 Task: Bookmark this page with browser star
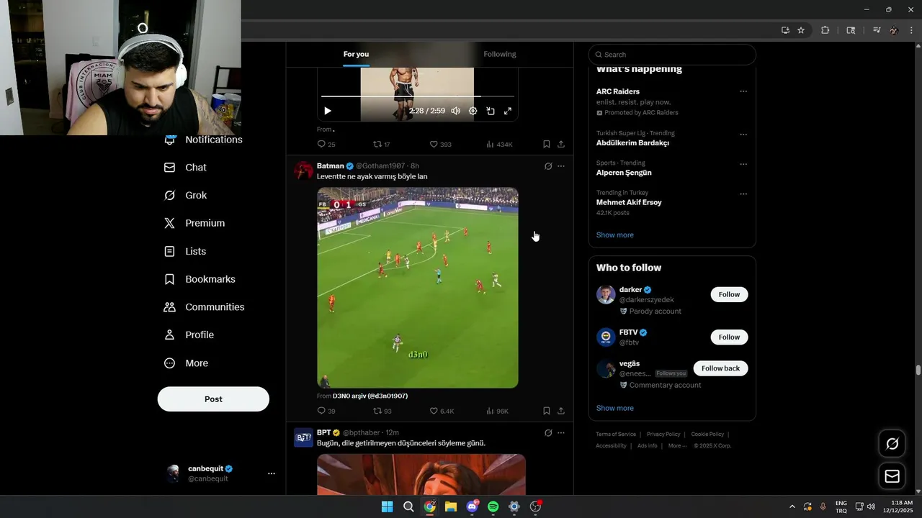tap(801, 30)
